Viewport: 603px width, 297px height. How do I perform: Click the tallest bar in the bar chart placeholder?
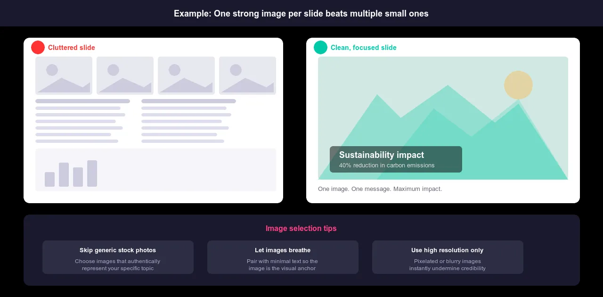pos(92,173)
